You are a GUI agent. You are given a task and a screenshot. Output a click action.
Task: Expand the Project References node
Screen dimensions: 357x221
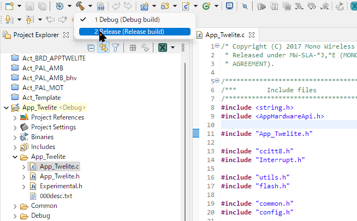pos(15,117)
